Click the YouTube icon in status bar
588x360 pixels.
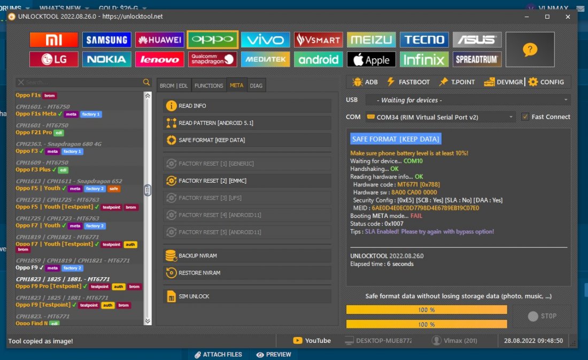pos(297,341)
